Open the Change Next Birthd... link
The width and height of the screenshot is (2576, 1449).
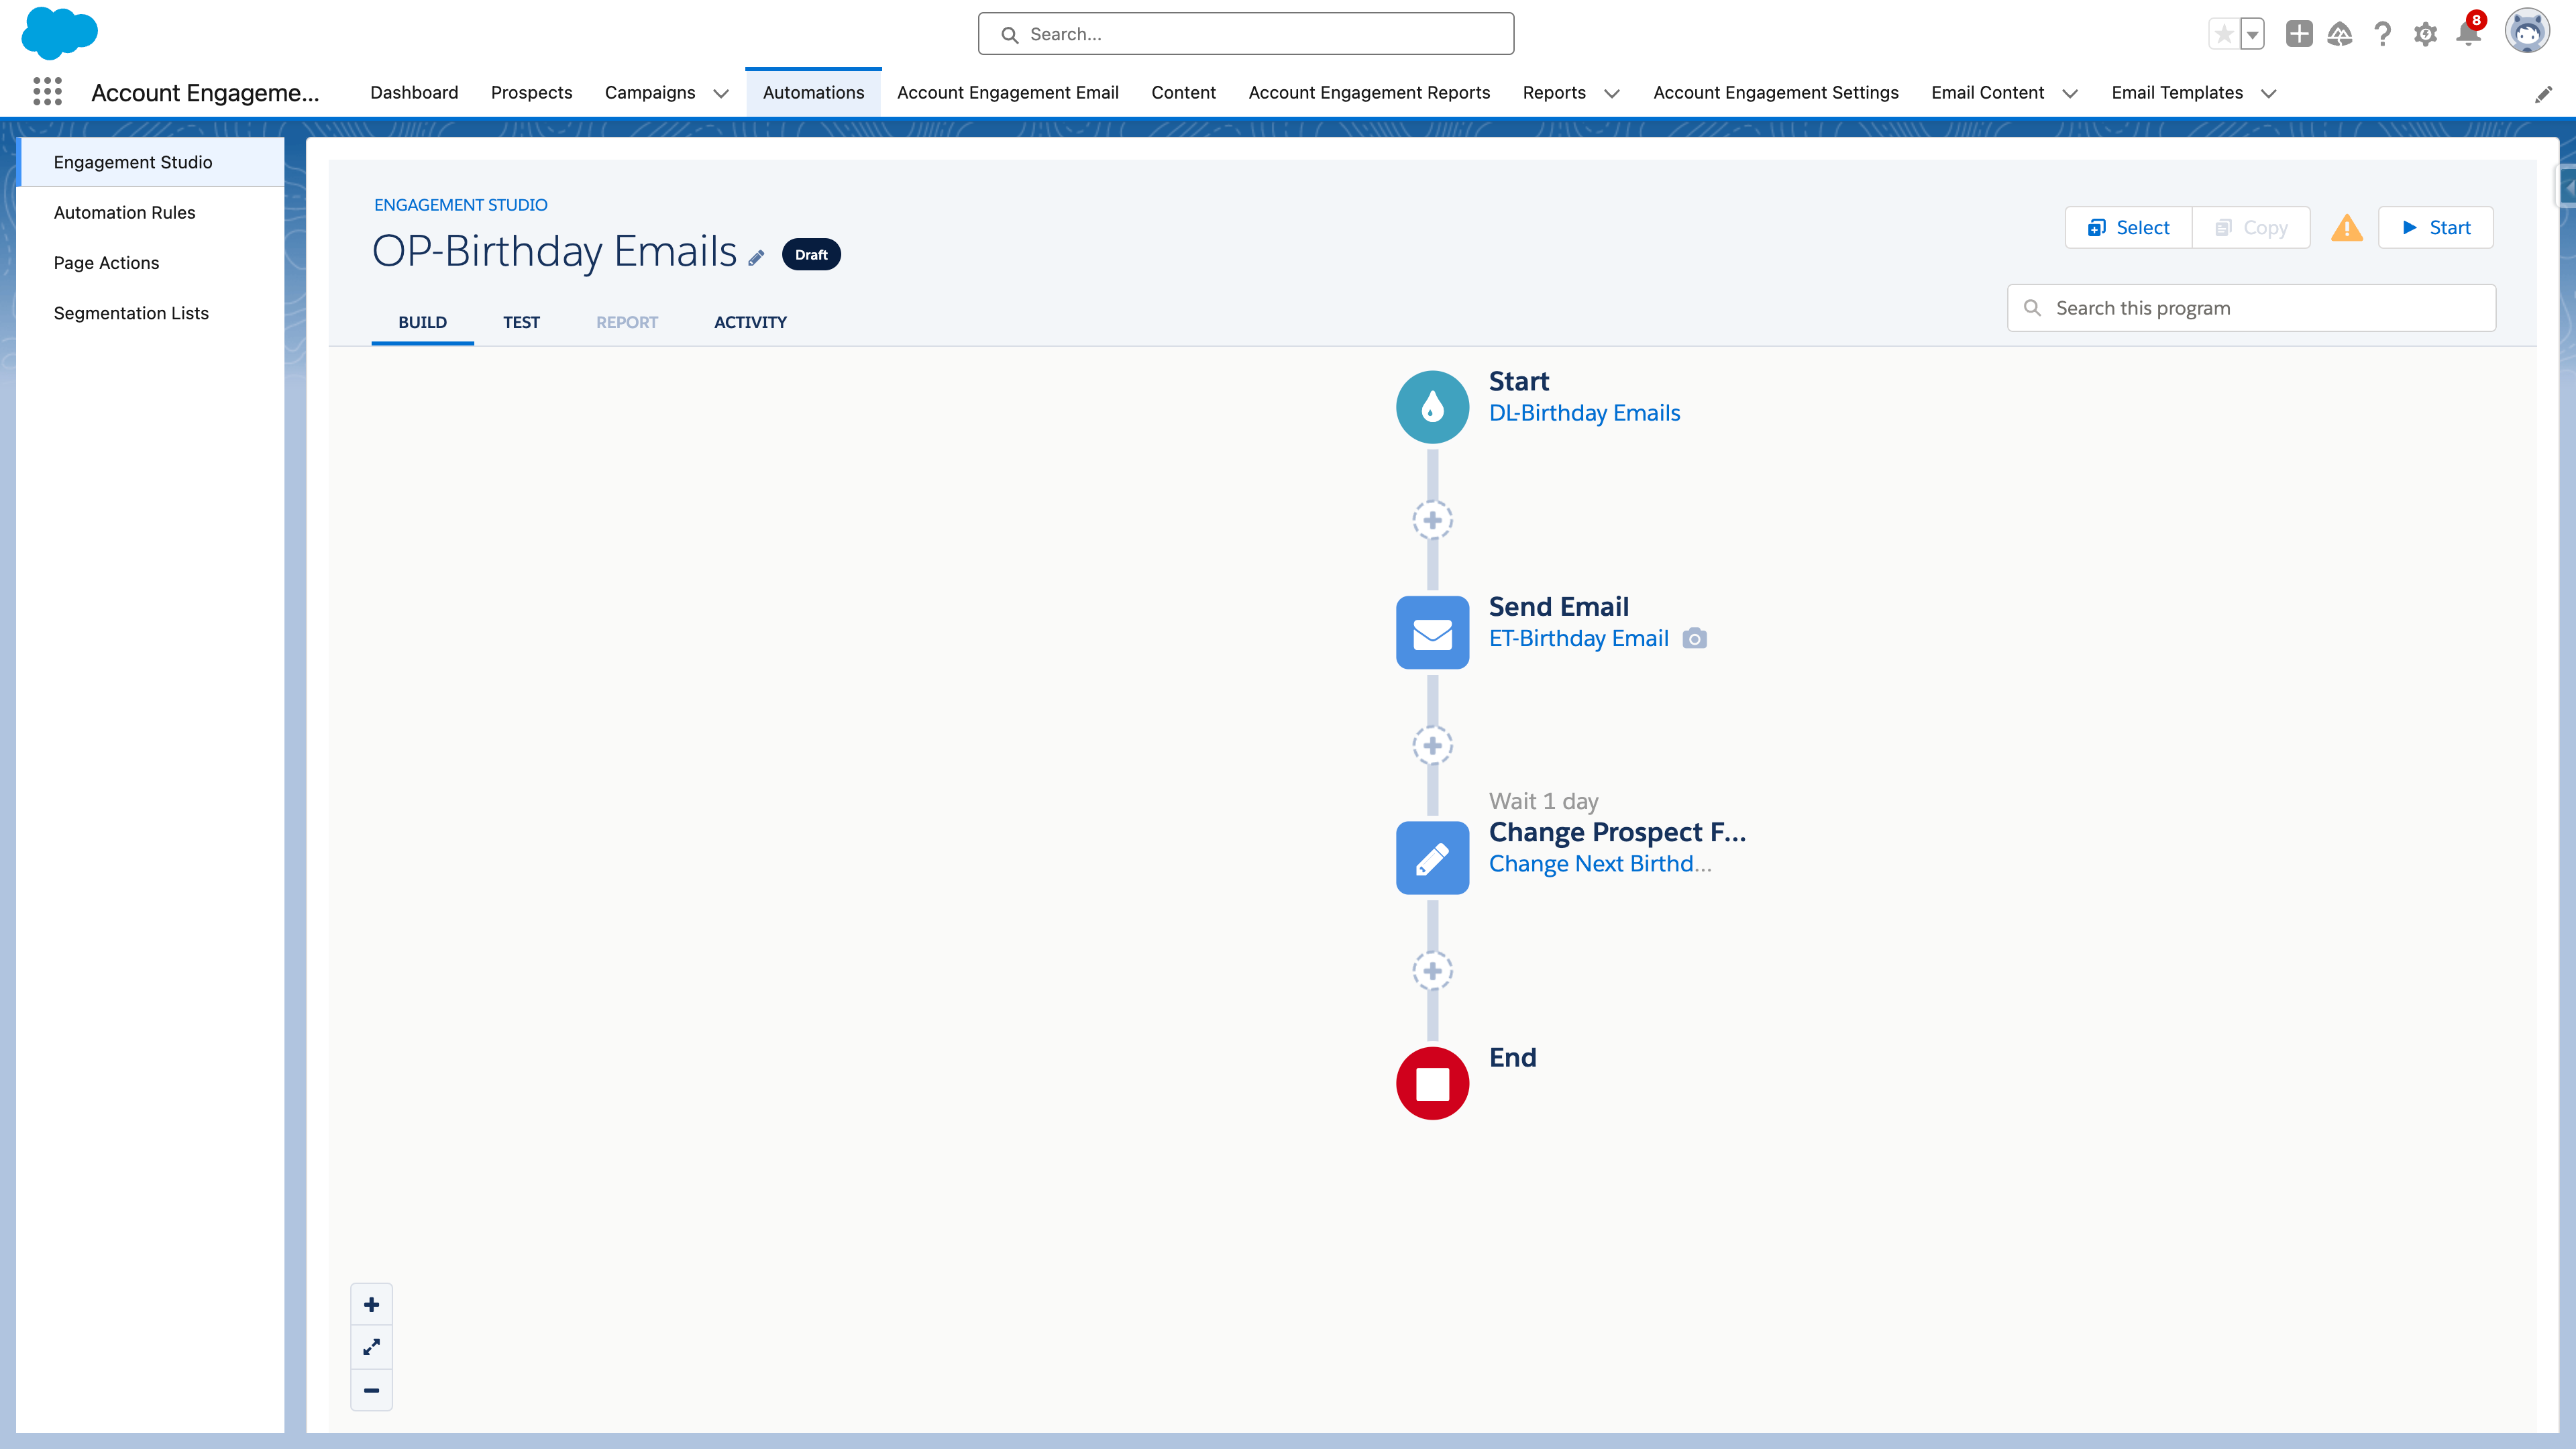click(1600, 863)
